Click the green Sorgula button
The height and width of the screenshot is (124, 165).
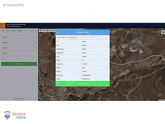pyautogui.click(x=19, y=64)
